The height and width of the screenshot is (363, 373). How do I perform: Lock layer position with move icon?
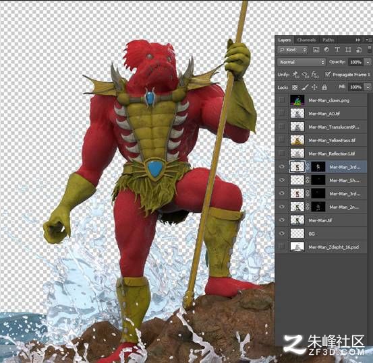pos(314,87)
